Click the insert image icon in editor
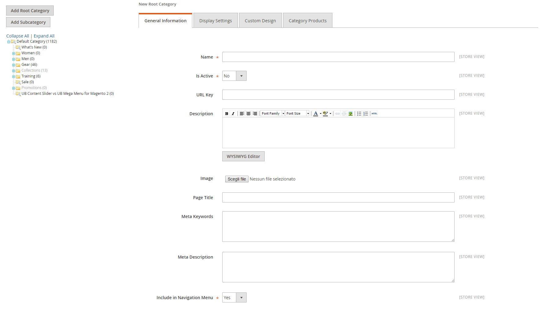This screenshot has height=315, width=540. pyautogui.click(x=350, y=113)
